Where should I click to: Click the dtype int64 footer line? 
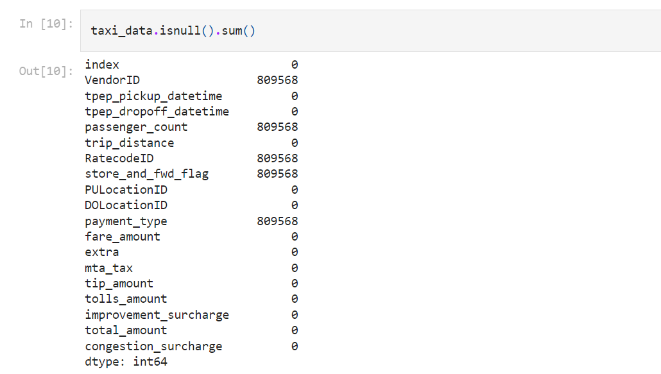tap(126, 361)
